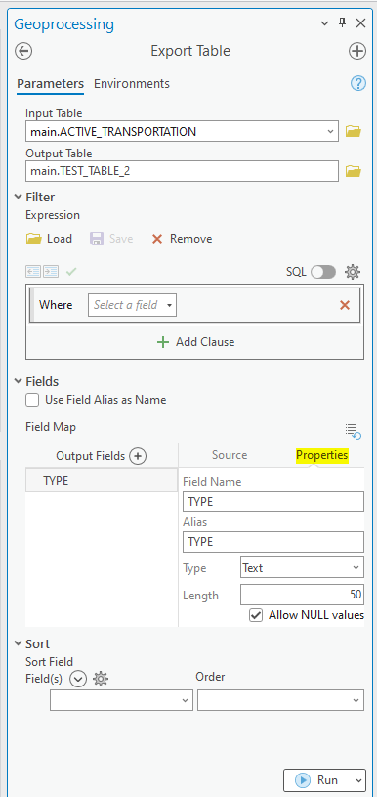This screenshot has height=797, width=377.
Task: Toggle the SQL mode switch
Action: [x=323, y=273]
